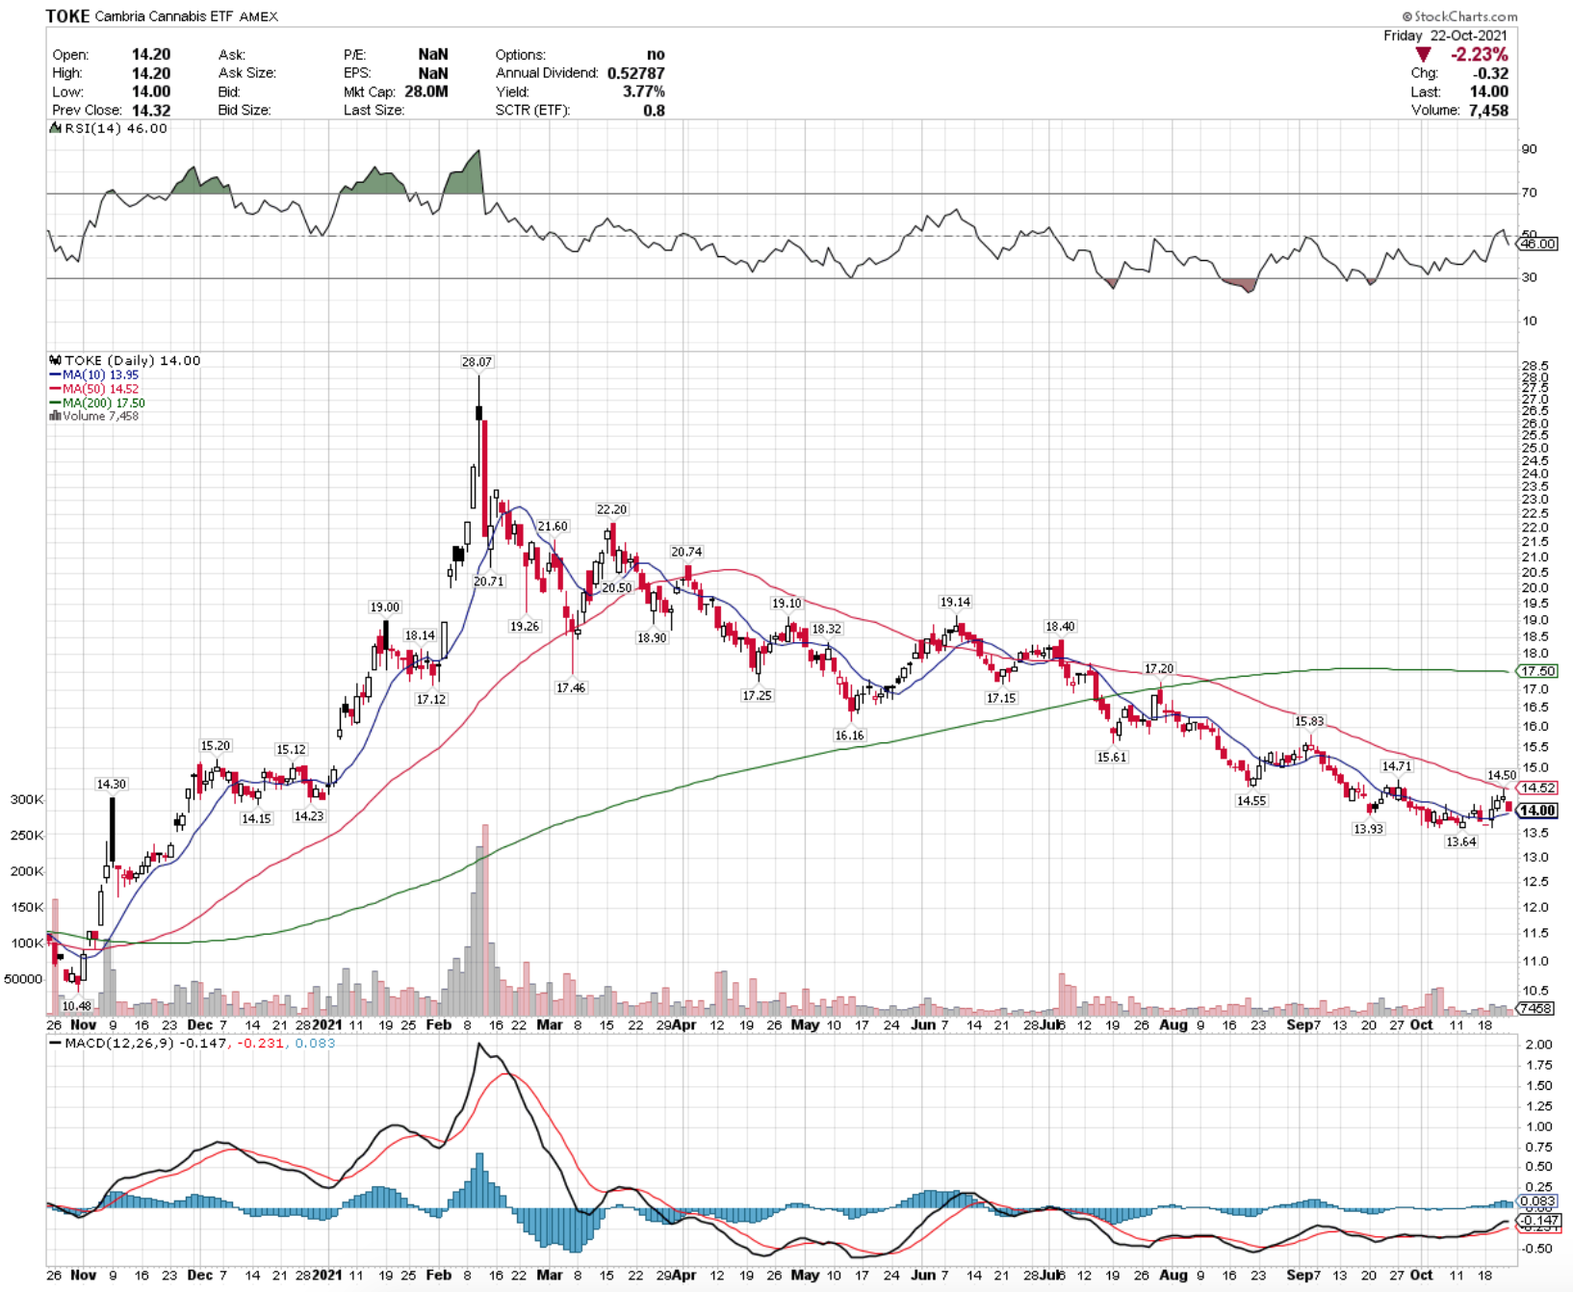Click the Chg value -0.32
The image size is (1573, 1292).
[1490, 73]
